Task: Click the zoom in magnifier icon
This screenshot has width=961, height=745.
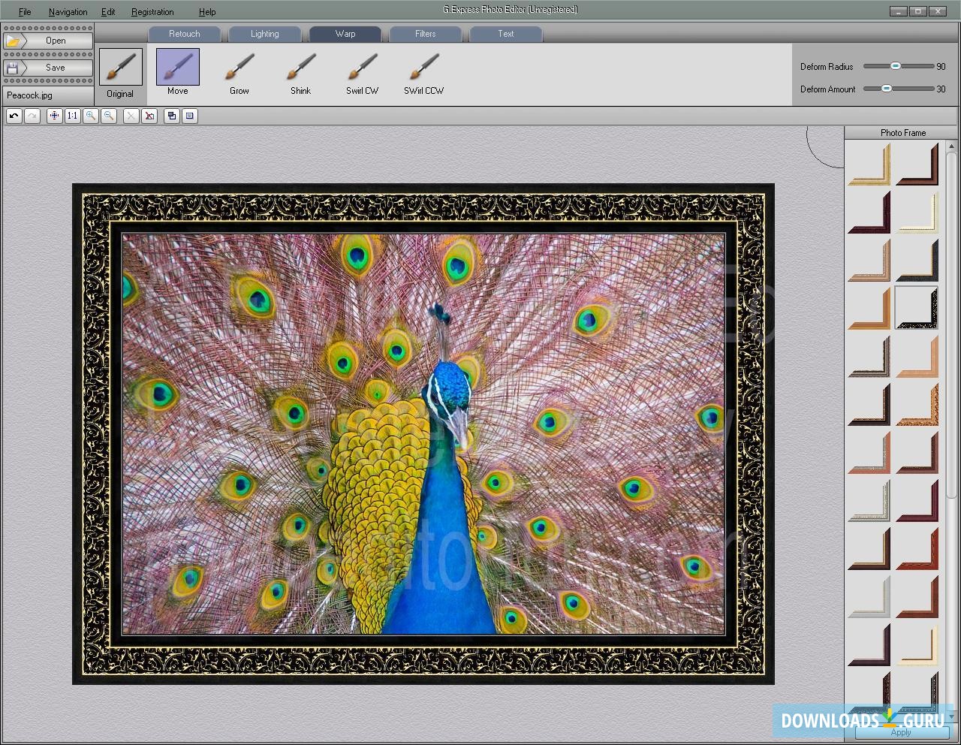Action: click(x=91, y=116)
